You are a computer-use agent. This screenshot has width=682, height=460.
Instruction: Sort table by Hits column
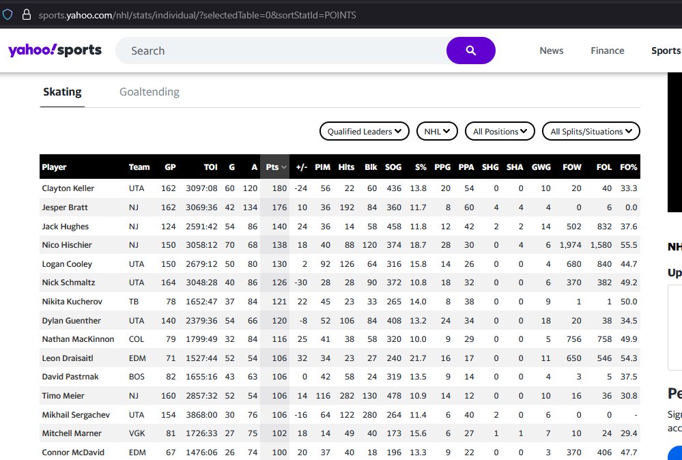point(346,167)
